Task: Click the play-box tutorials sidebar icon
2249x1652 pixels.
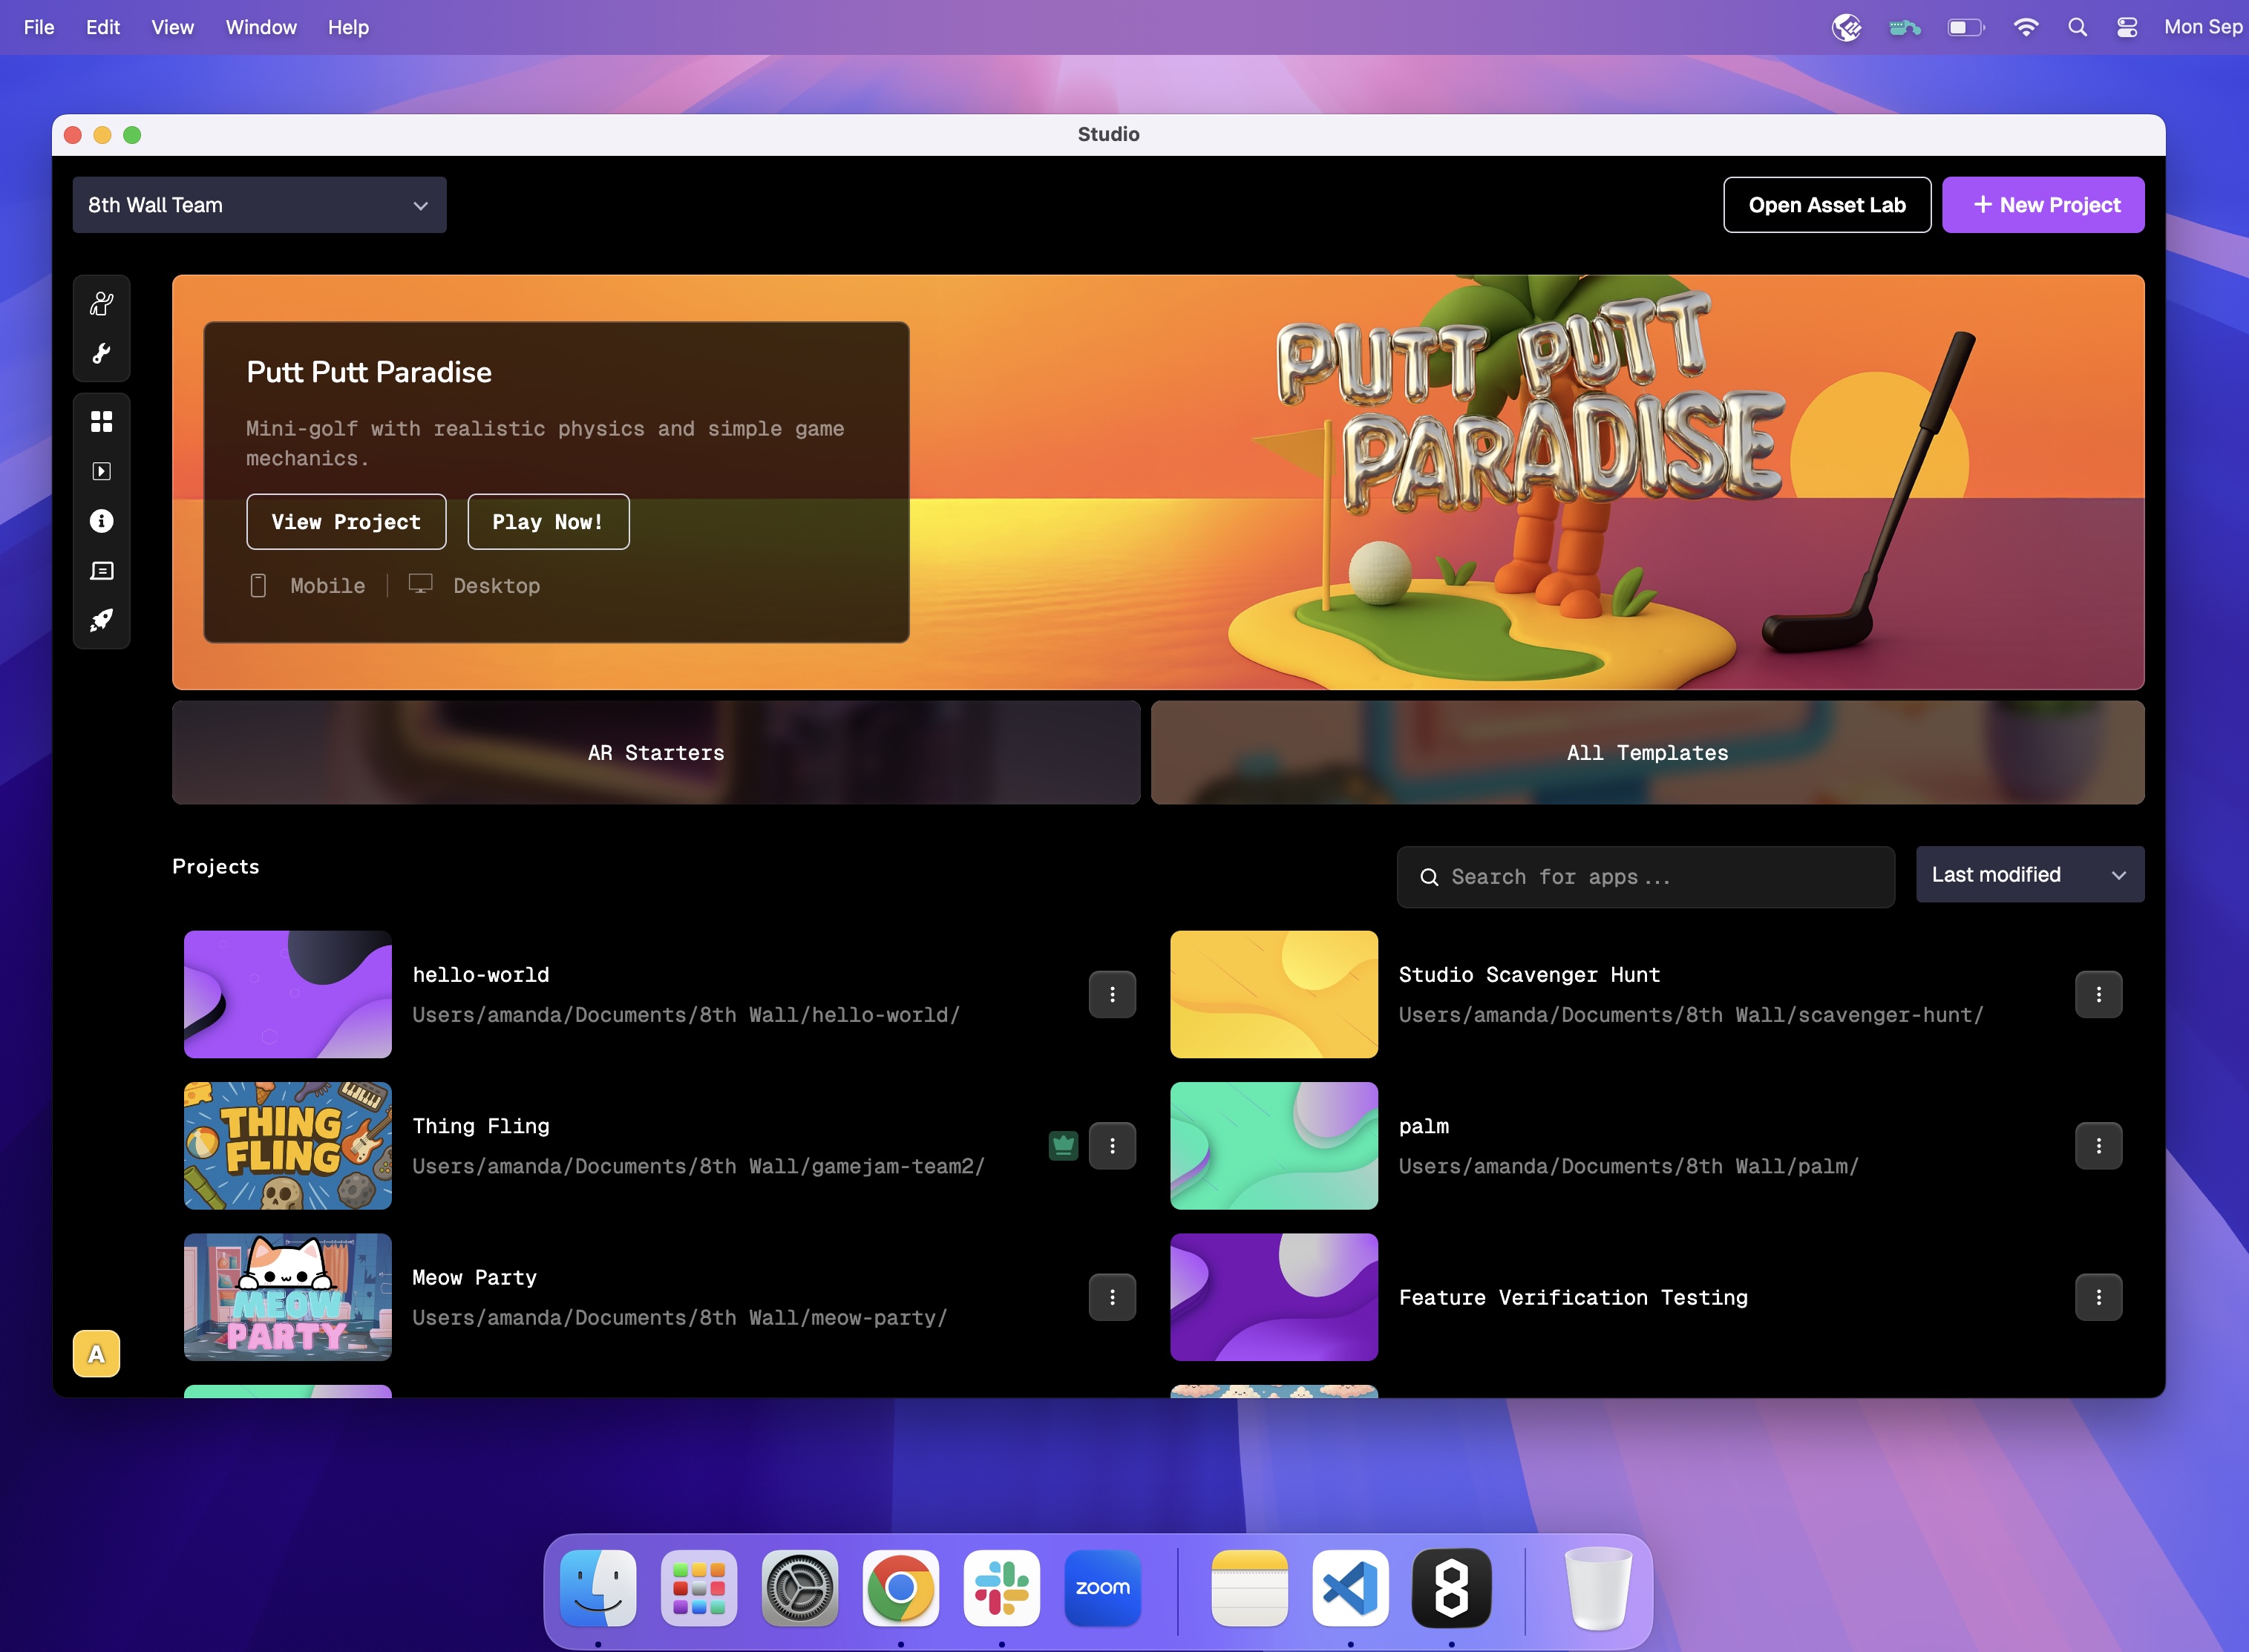Action: tap(101, 471)
